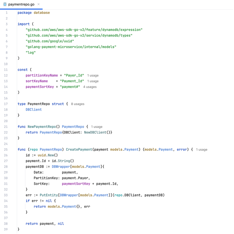Image resolution: width=234 pixels, height=234 pixels.
Task: Click the 'error' return type
Action: point(182,150)
